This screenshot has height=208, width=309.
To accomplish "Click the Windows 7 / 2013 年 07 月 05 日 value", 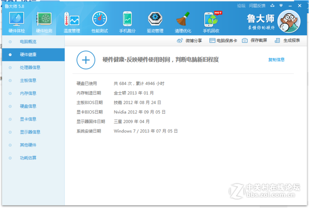I will (146, 131).
